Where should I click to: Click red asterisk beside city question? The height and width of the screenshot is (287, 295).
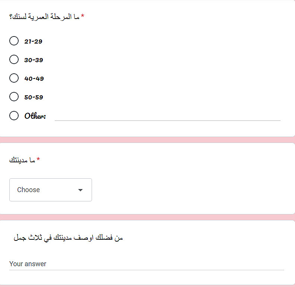pyautogui.click(x=38, y=160)
